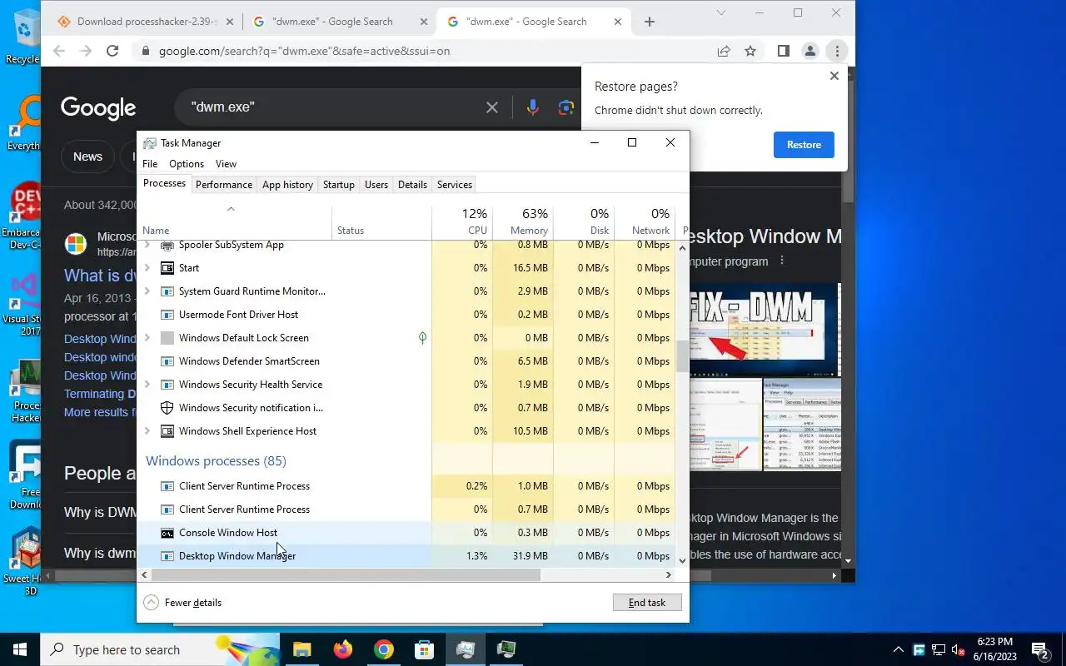Open Microsoft Store from taskbar
Viewport: 1066px width, 666px height.
pos(425,649)
